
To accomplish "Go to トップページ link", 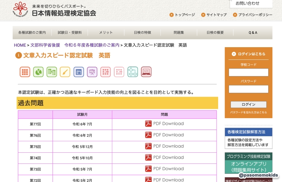I will click(x=185, y=15).
